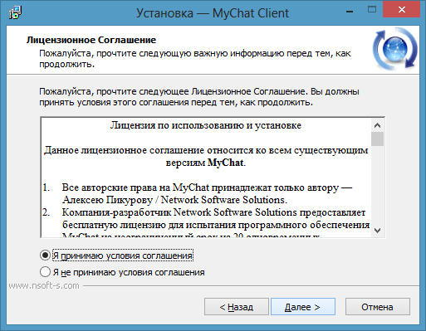The width and height of the screenshot is (426, 331).
Task: Go back with the '< Назад' button
Action: tap(237, 307)
